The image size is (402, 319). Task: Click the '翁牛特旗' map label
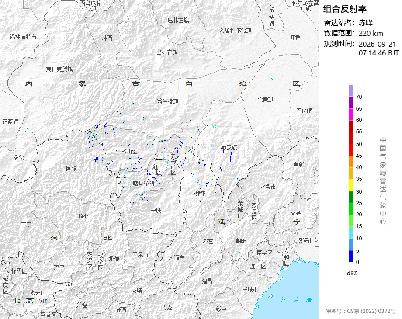click(168, 101)
